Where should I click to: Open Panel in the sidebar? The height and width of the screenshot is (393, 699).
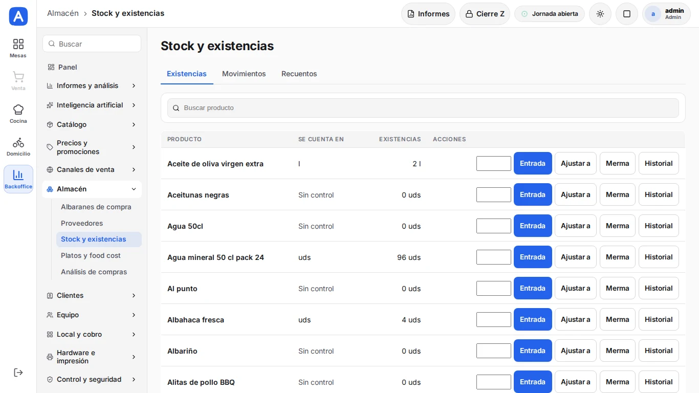click(92, 67)
